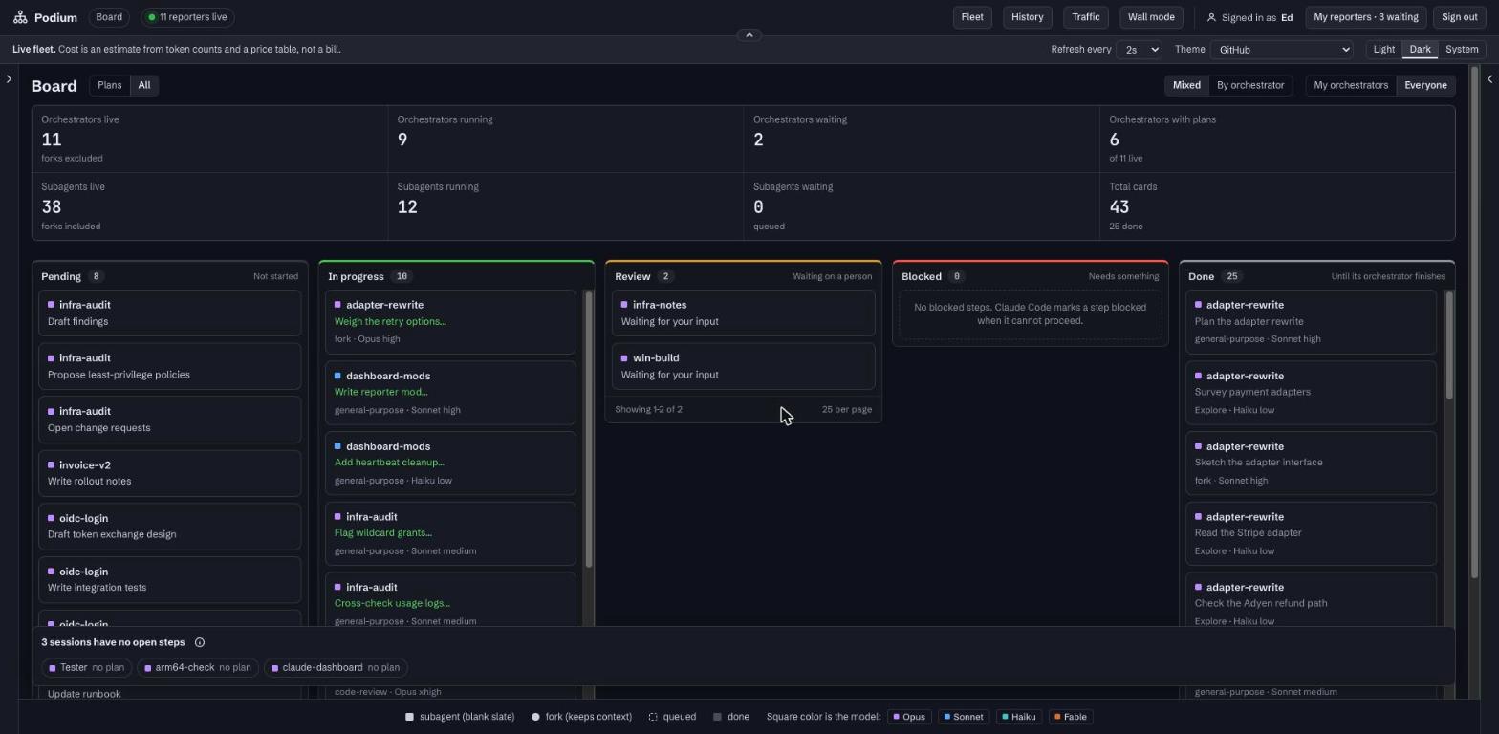The image size is (1499, 734).
Task: Open the Tester no plan session chip
Action: point(86,668)
